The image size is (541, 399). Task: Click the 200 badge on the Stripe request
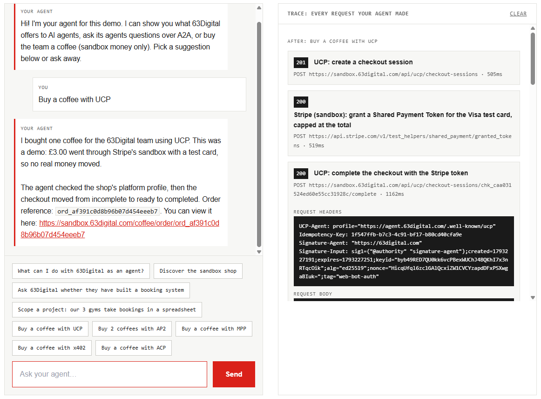pyautogui.click(x=301, y=102)
